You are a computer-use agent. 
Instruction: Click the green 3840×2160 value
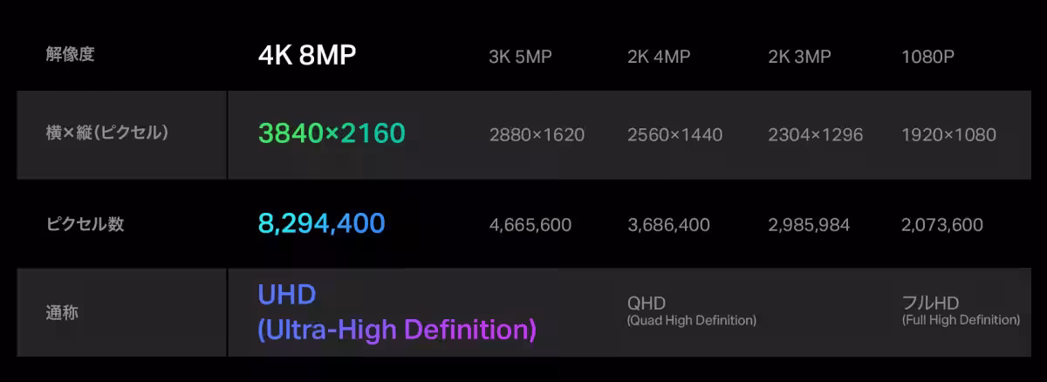coord(332,133)
